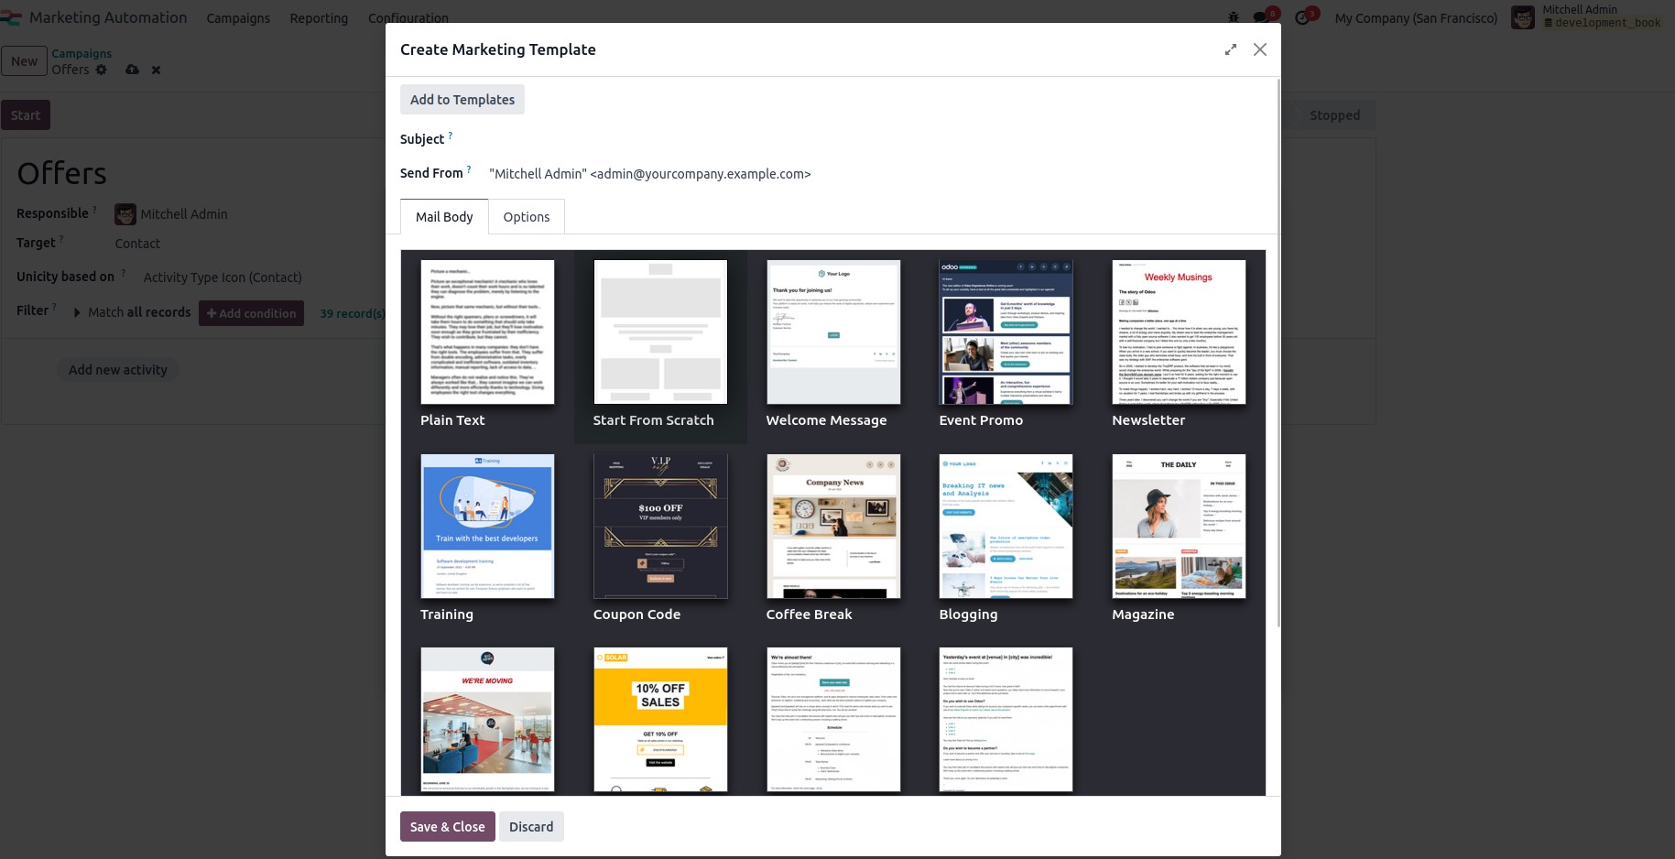The image size is (1675, 859).
Task: Open the activities clock icon with 3 pending
Action: (x=1301, y=16)
